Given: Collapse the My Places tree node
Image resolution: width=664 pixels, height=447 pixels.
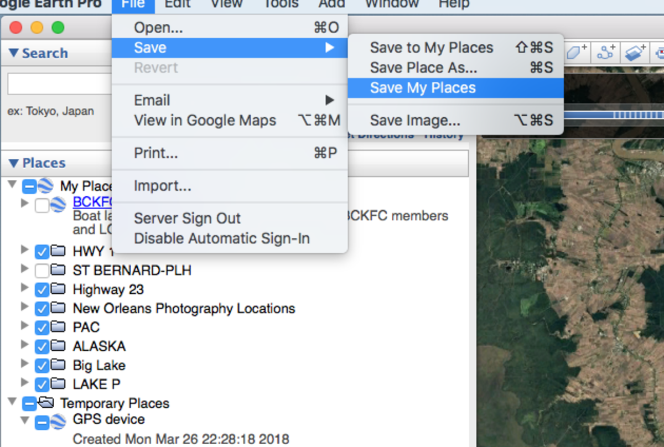Looking at the screenshot, I should tap(13, 184).
